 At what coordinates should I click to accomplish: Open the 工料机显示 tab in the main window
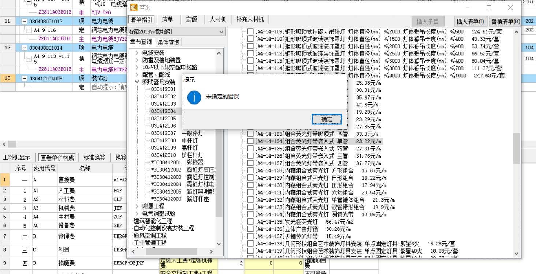point(17,157)
